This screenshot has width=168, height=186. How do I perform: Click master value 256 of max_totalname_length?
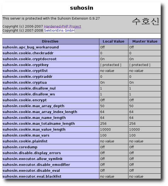click(x=132, y=123)
